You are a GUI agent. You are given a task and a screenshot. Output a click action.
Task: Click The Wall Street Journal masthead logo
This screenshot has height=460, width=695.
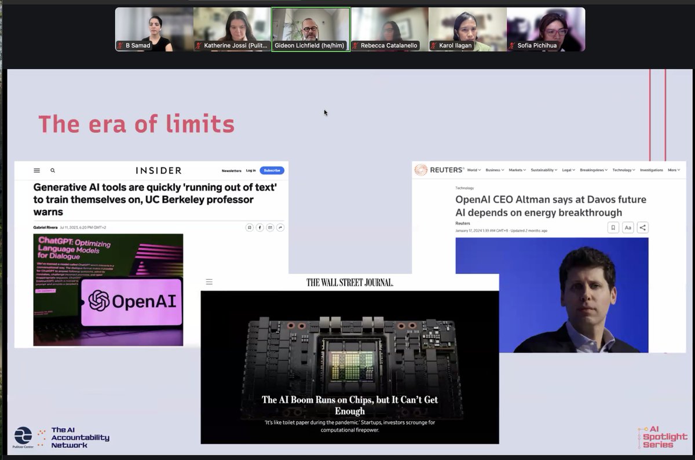coord(350,282)
